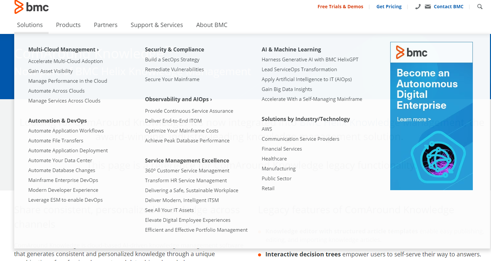
Task: Expand Observability and AIOps heading arrow
Action: (211, 100)
